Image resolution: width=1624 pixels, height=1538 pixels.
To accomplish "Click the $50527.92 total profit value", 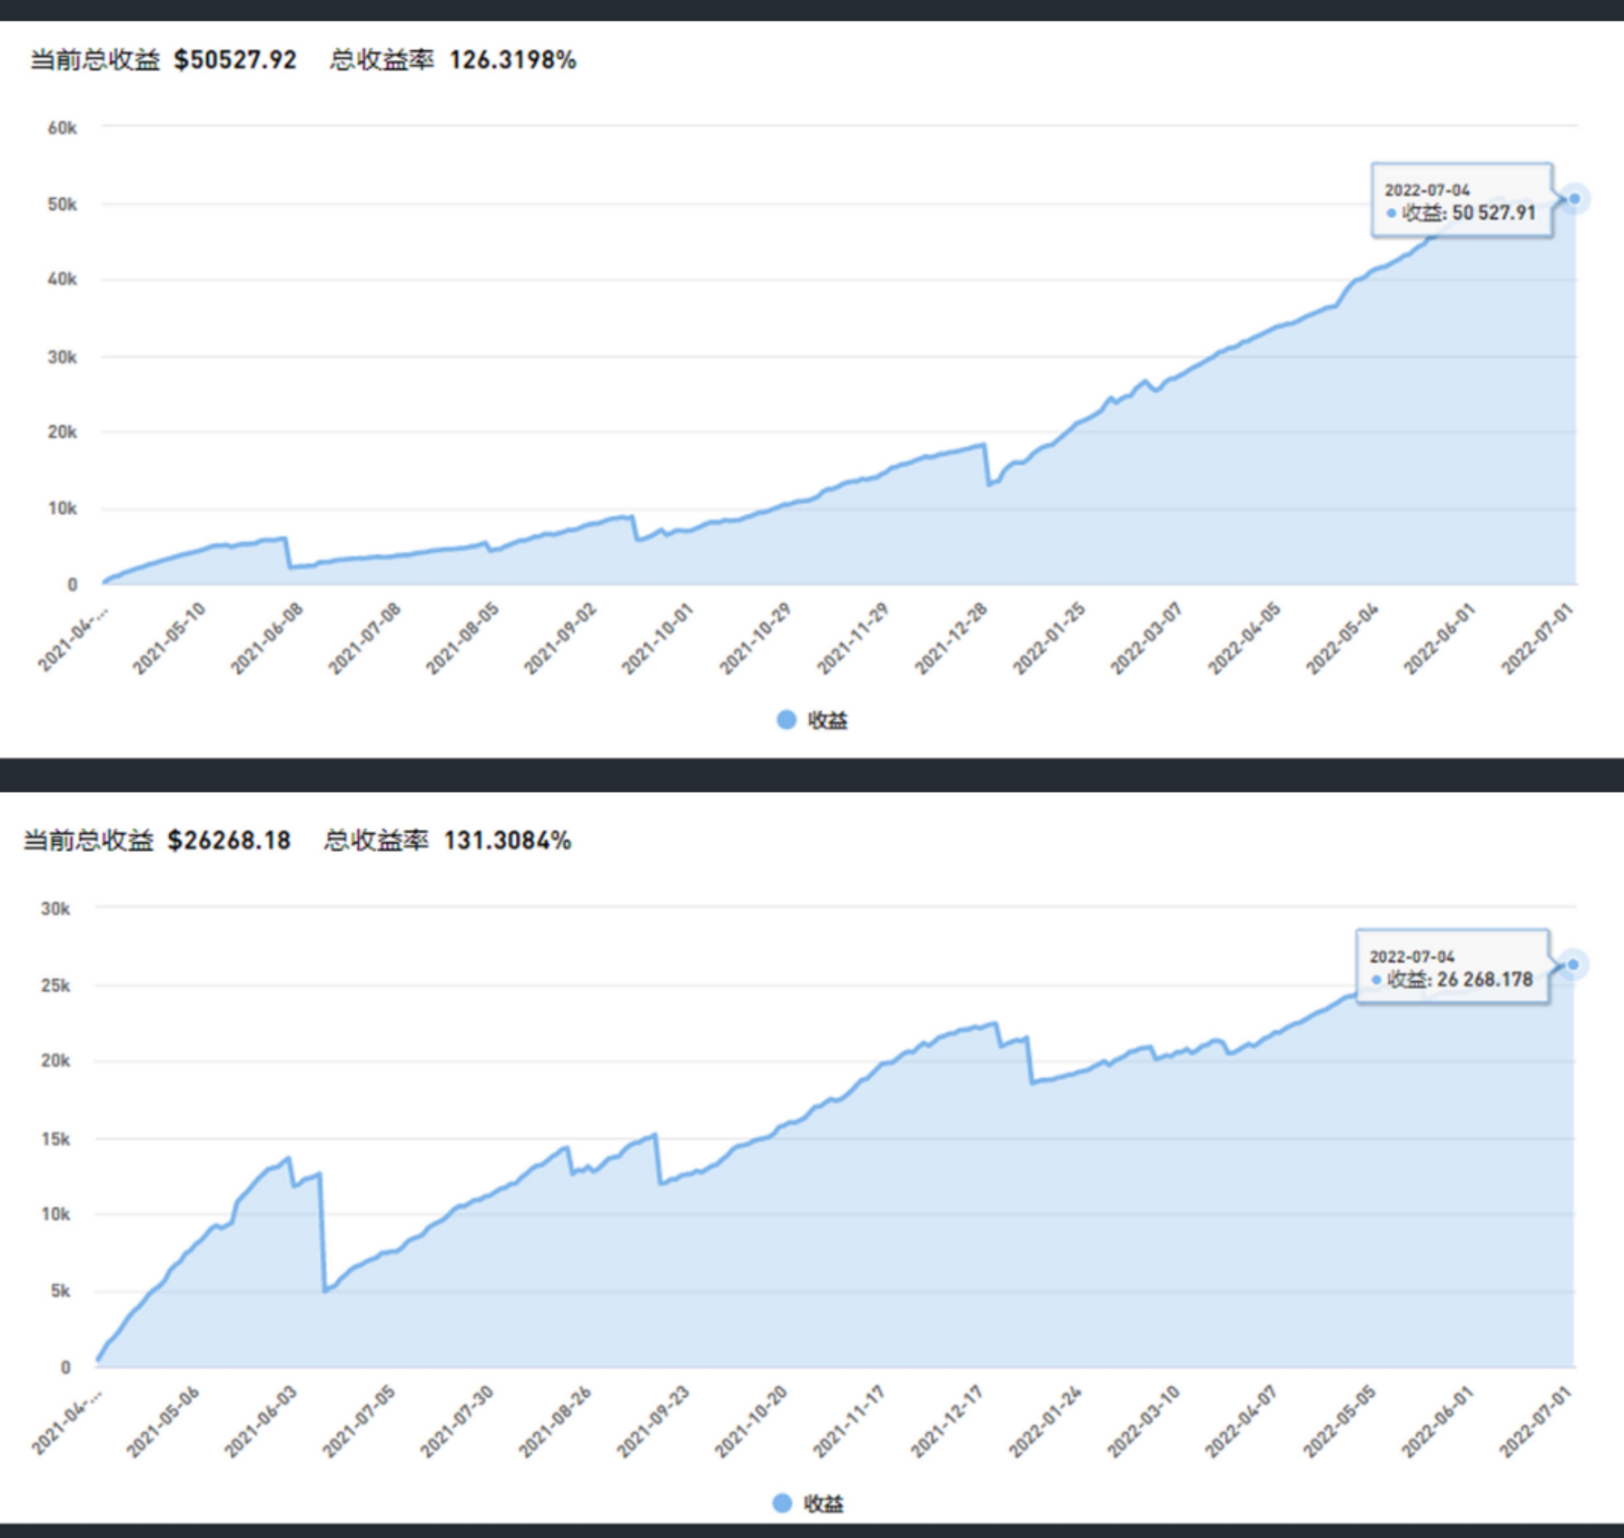I will click(235, 60).
